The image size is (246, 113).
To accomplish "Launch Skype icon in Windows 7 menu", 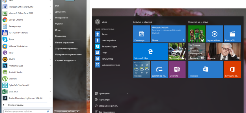I will click(5, 39).
